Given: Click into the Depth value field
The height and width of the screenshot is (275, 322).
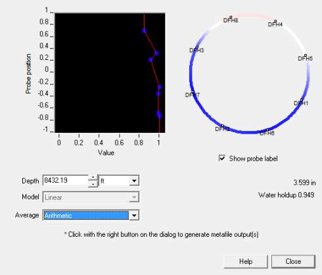Looking at the screenshot, I should (66, 181).
